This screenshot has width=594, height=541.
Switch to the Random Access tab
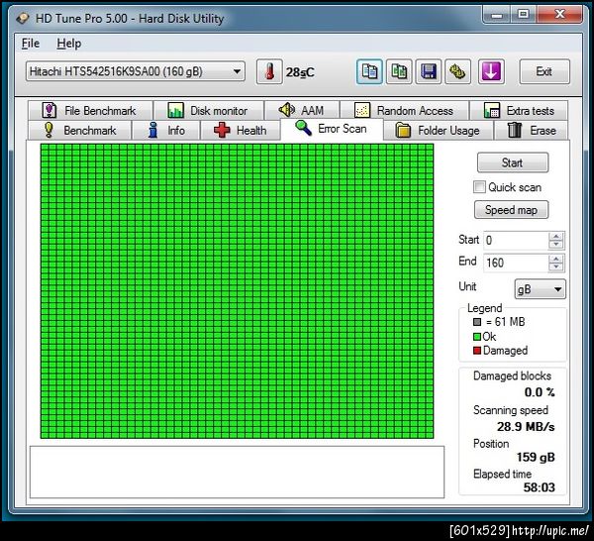(x=405, y=110)
